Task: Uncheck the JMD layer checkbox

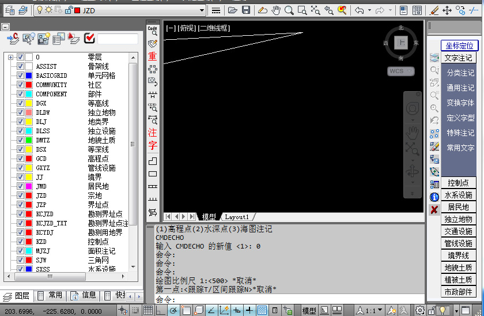Action: [x=20, y=186]
